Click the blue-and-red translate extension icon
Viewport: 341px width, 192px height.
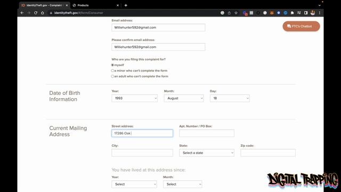point(245,13)
